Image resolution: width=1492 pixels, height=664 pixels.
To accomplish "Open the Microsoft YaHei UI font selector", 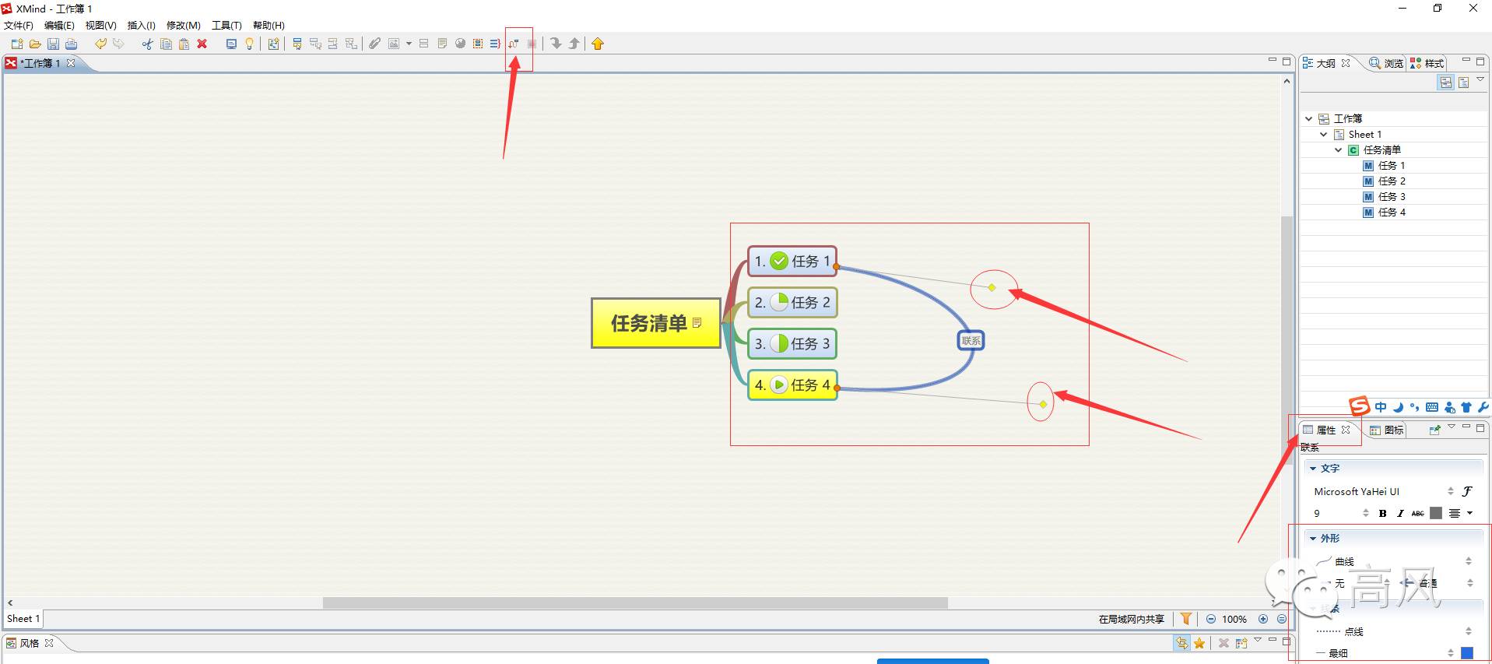I will point(1383,491).
